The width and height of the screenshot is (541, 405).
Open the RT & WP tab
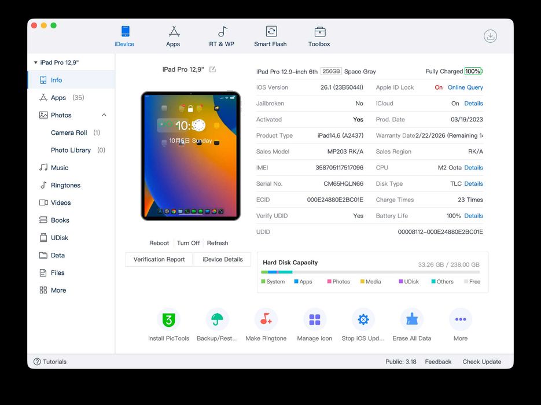click(222, 36)
